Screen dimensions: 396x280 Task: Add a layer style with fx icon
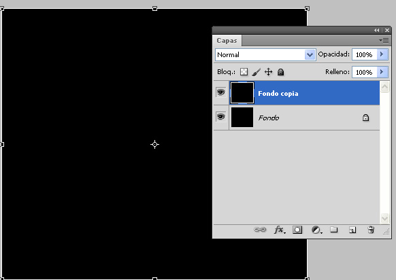[280, 230]
